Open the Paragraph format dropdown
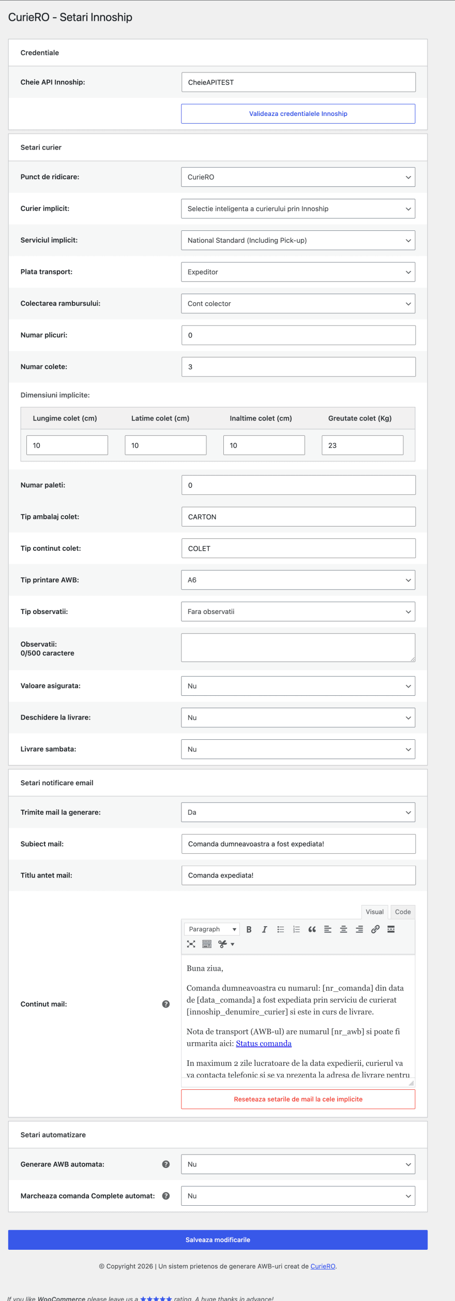The width and height of the screenshot is (455, 1301). click(x=212, y=929)
